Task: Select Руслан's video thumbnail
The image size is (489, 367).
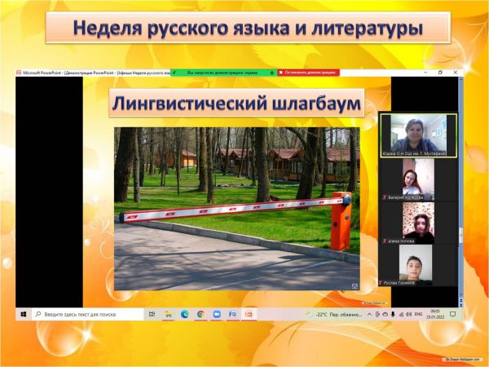Action: point(418,265)
